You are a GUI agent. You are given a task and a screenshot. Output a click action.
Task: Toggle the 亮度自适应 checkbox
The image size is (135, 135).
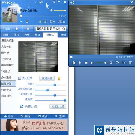(x=22, y=106)
